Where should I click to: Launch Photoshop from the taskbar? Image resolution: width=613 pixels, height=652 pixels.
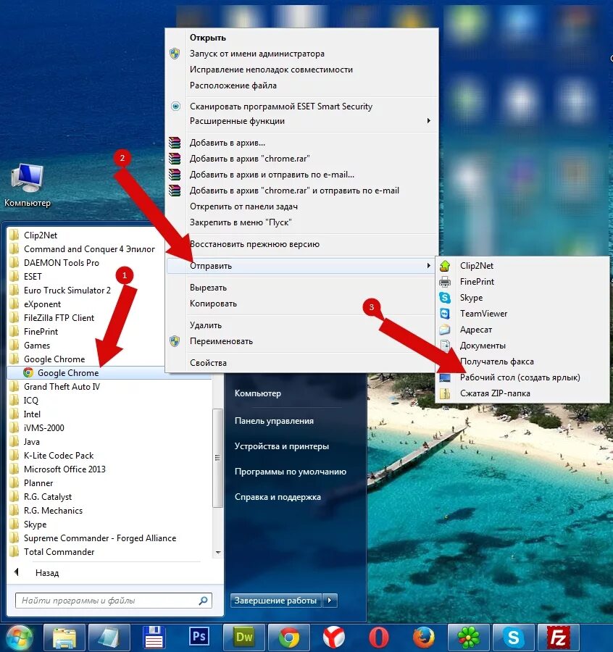(x=199, y=638)
